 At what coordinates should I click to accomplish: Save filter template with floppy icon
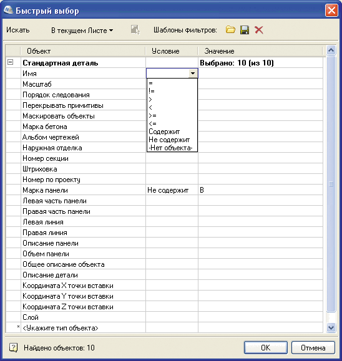[245, 30]
